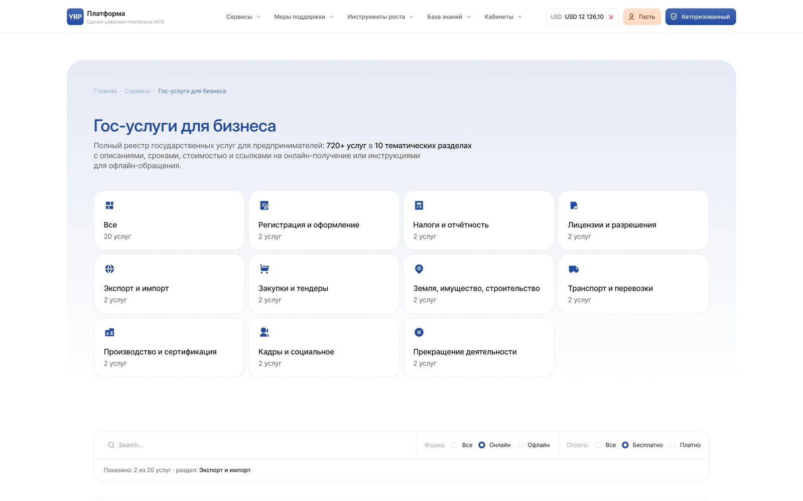The height and width of the screenshot is (501, 803).
Task: Select the Платно payment radio button
Action: click(673, 445)
